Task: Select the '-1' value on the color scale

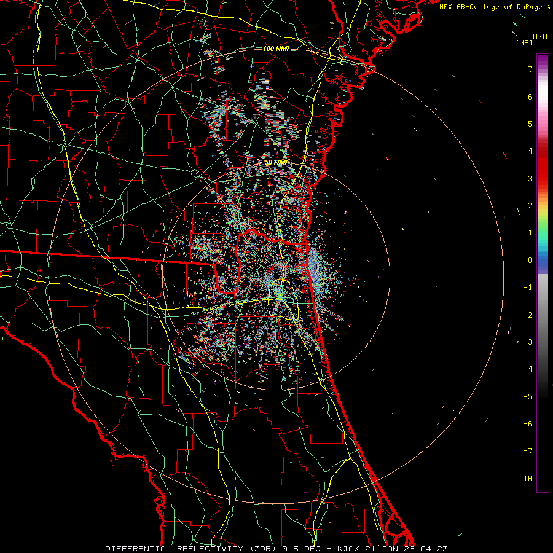Action: (528, 288)
